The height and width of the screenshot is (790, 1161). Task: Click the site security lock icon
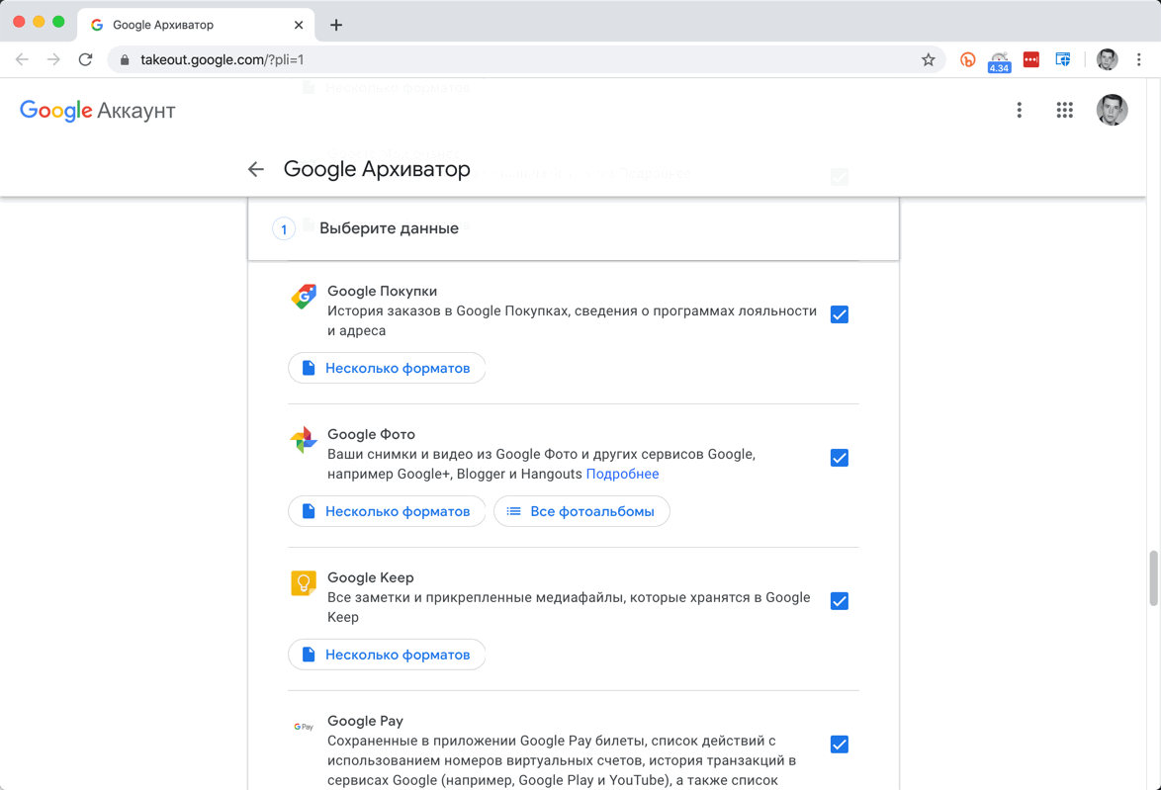coord(122,59)
